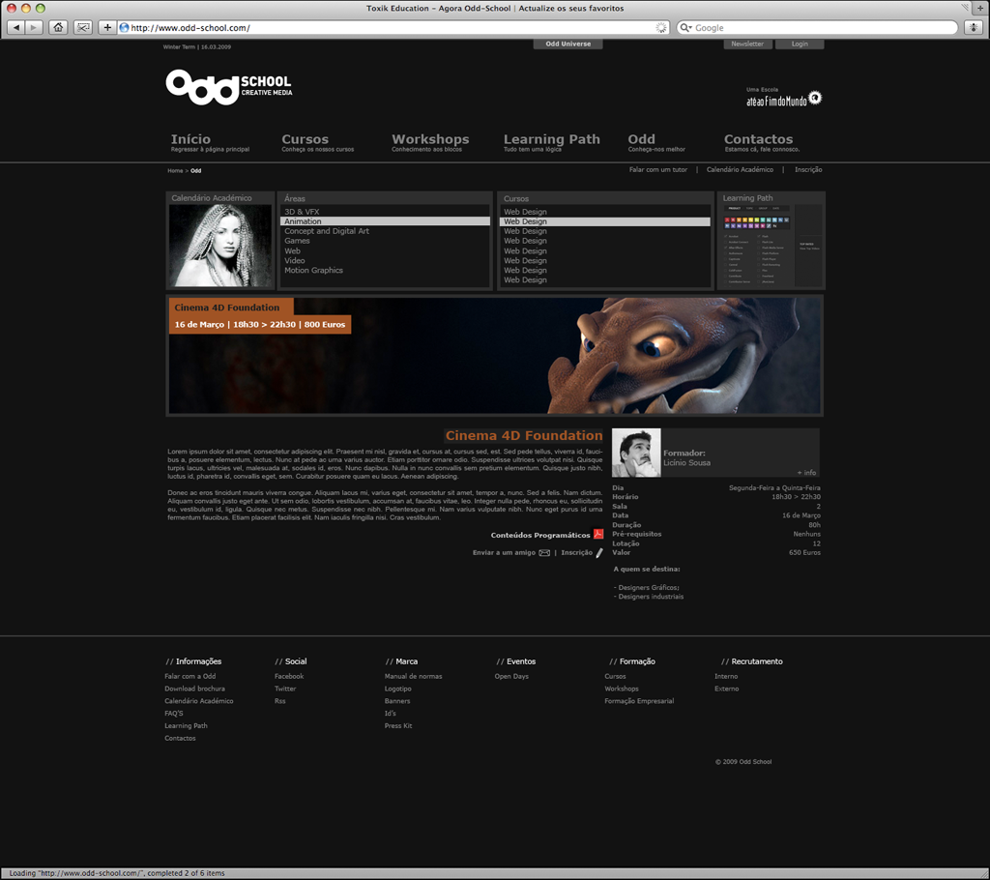Click the add bookmark plus button
Screen dimensions: 990x880
[x=107, y=27]
